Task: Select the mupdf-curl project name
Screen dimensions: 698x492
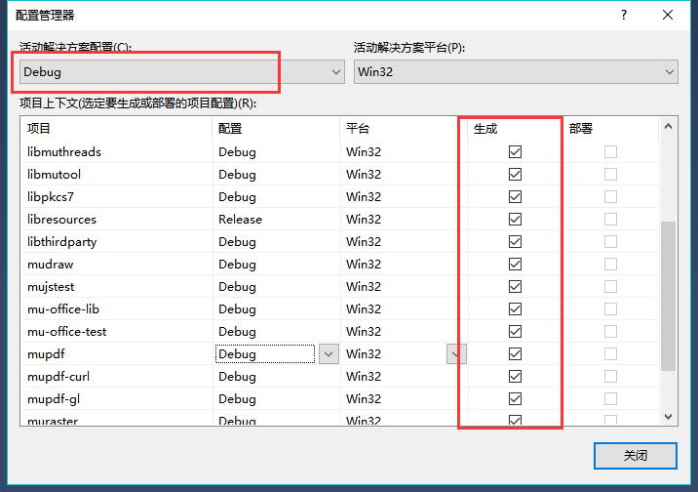Action: click(58, 377)
